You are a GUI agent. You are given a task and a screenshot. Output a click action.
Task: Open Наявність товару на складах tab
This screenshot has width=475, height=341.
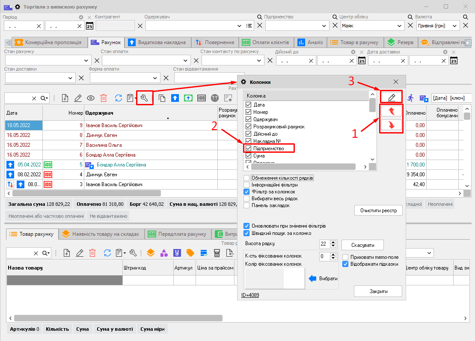click(x=101, y=234)
